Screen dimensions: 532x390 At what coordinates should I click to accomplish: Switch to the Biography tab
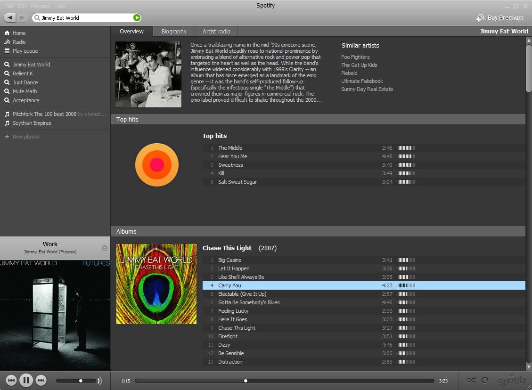pos(174,32)
